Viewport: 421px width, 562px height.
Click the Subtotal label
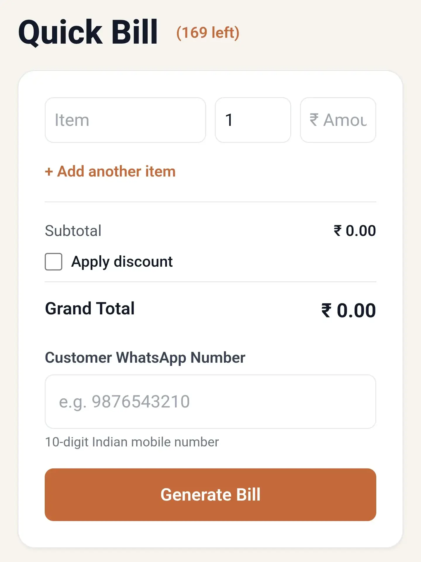[73, 231]
